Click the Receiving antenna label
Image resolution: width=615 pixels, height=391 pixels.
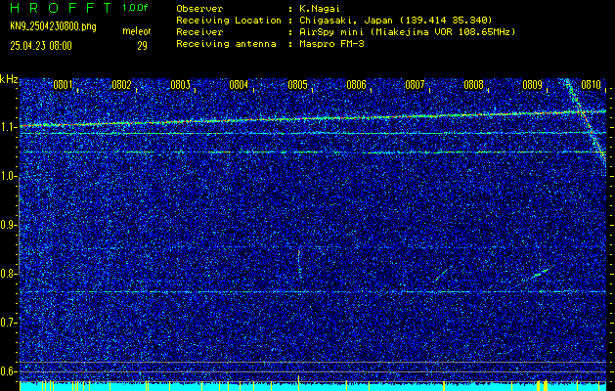[x=226, y=44]
